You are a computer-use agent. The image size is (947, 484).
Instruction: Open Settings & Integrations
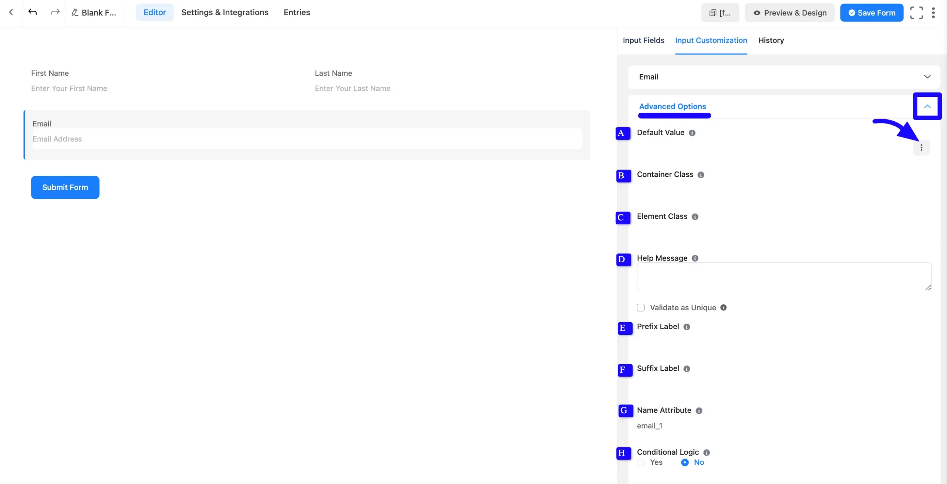tap(225, 12)
